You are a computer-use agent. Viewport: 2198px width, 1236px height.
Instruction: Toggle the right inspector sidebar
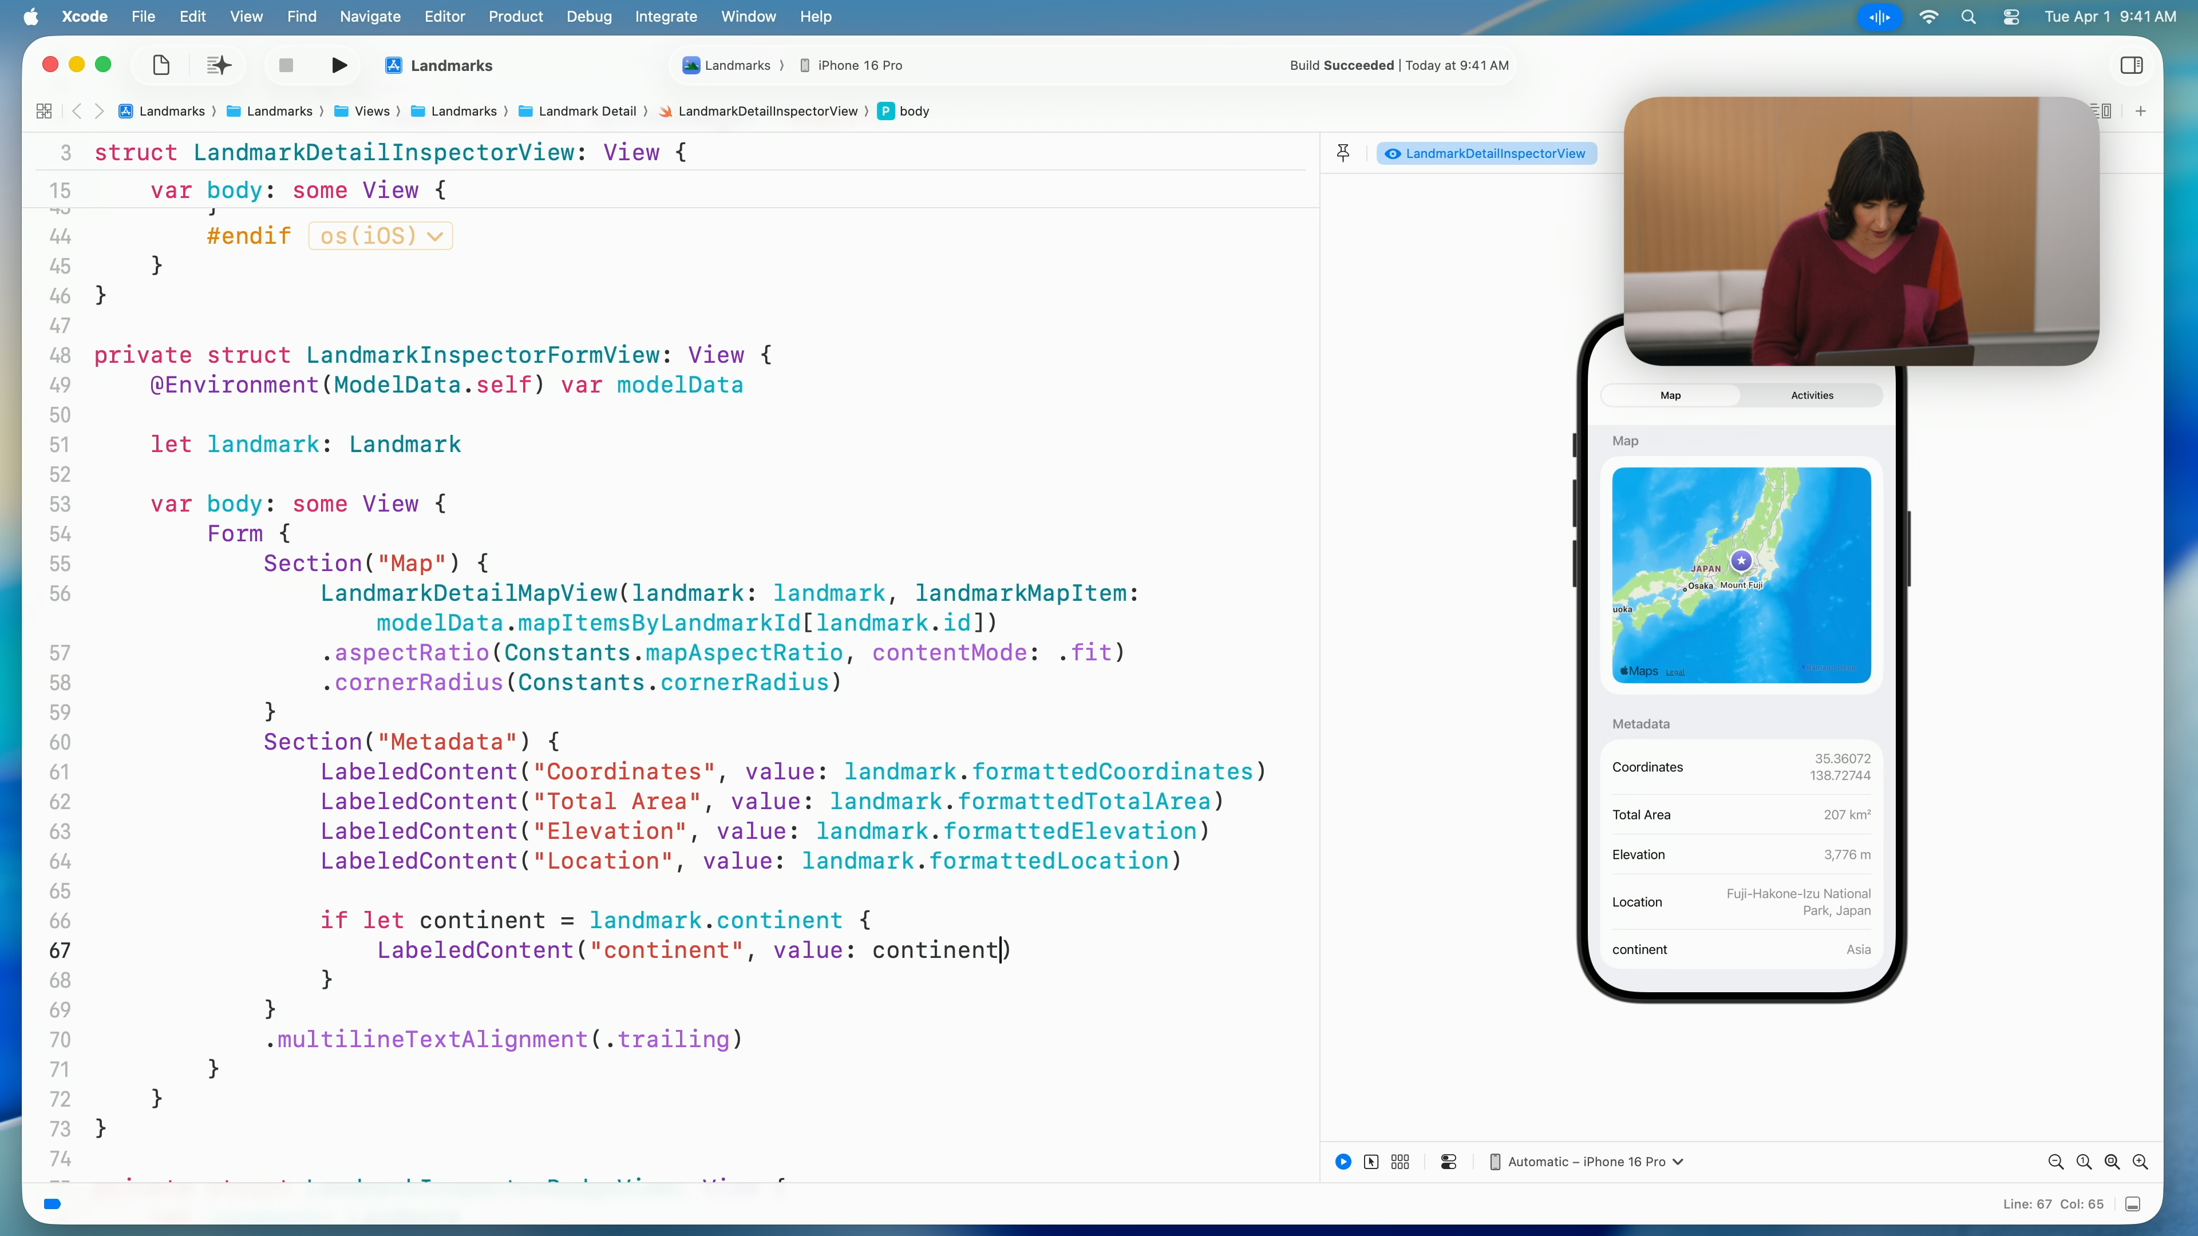click(2132, 66)
